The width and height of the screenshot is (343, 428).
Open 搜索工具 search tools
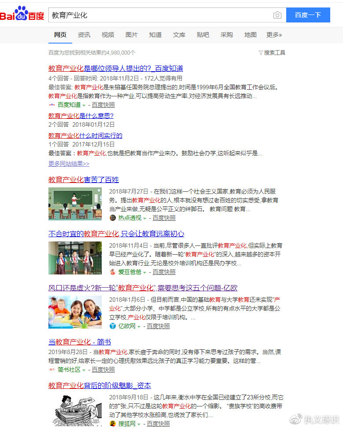[272, 53]
